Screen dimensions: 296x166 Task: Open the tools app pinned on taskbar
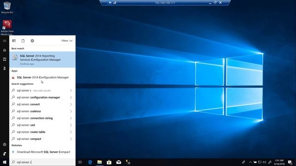(128, 162)
